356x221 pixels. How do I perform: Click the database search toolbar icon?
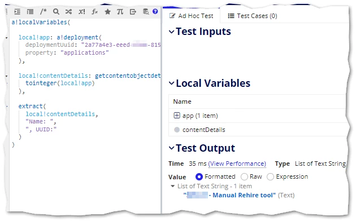tap(146, 11)
